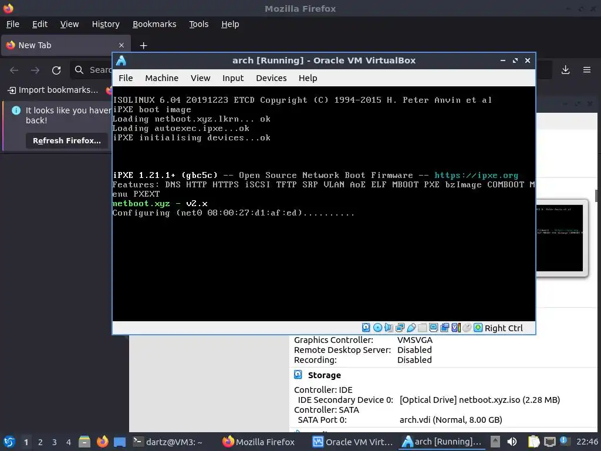Launch Firefox from panel quick launch
Image resolution: width=601 pixels, height=451 pixels.
click(x=102, y=442)
